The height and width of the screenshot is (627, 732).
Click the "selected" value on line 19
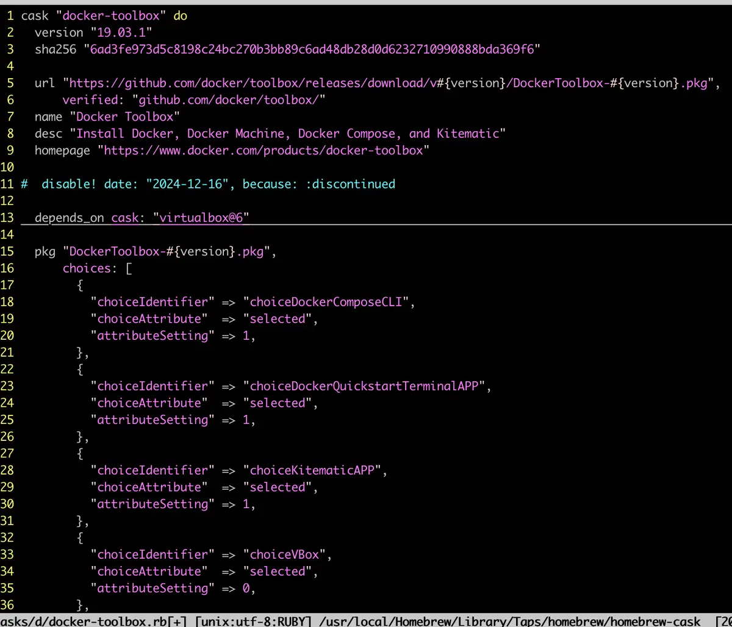(x=277, y=318)
